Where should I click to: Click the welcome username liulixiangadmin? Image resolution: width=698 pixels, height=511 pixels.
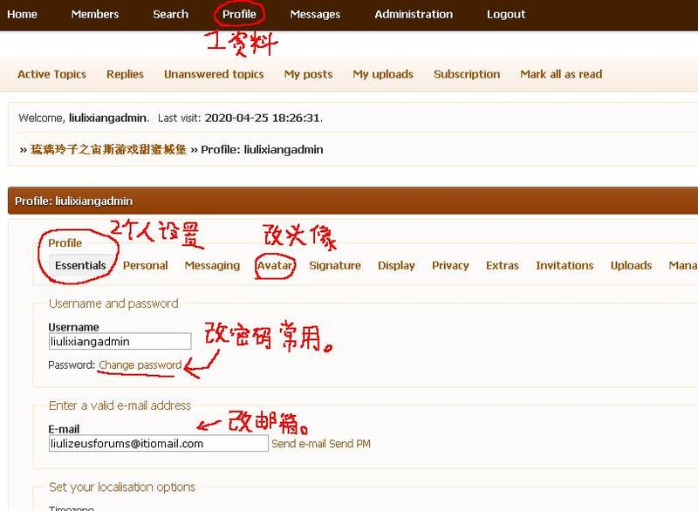[x=107, y=119]
